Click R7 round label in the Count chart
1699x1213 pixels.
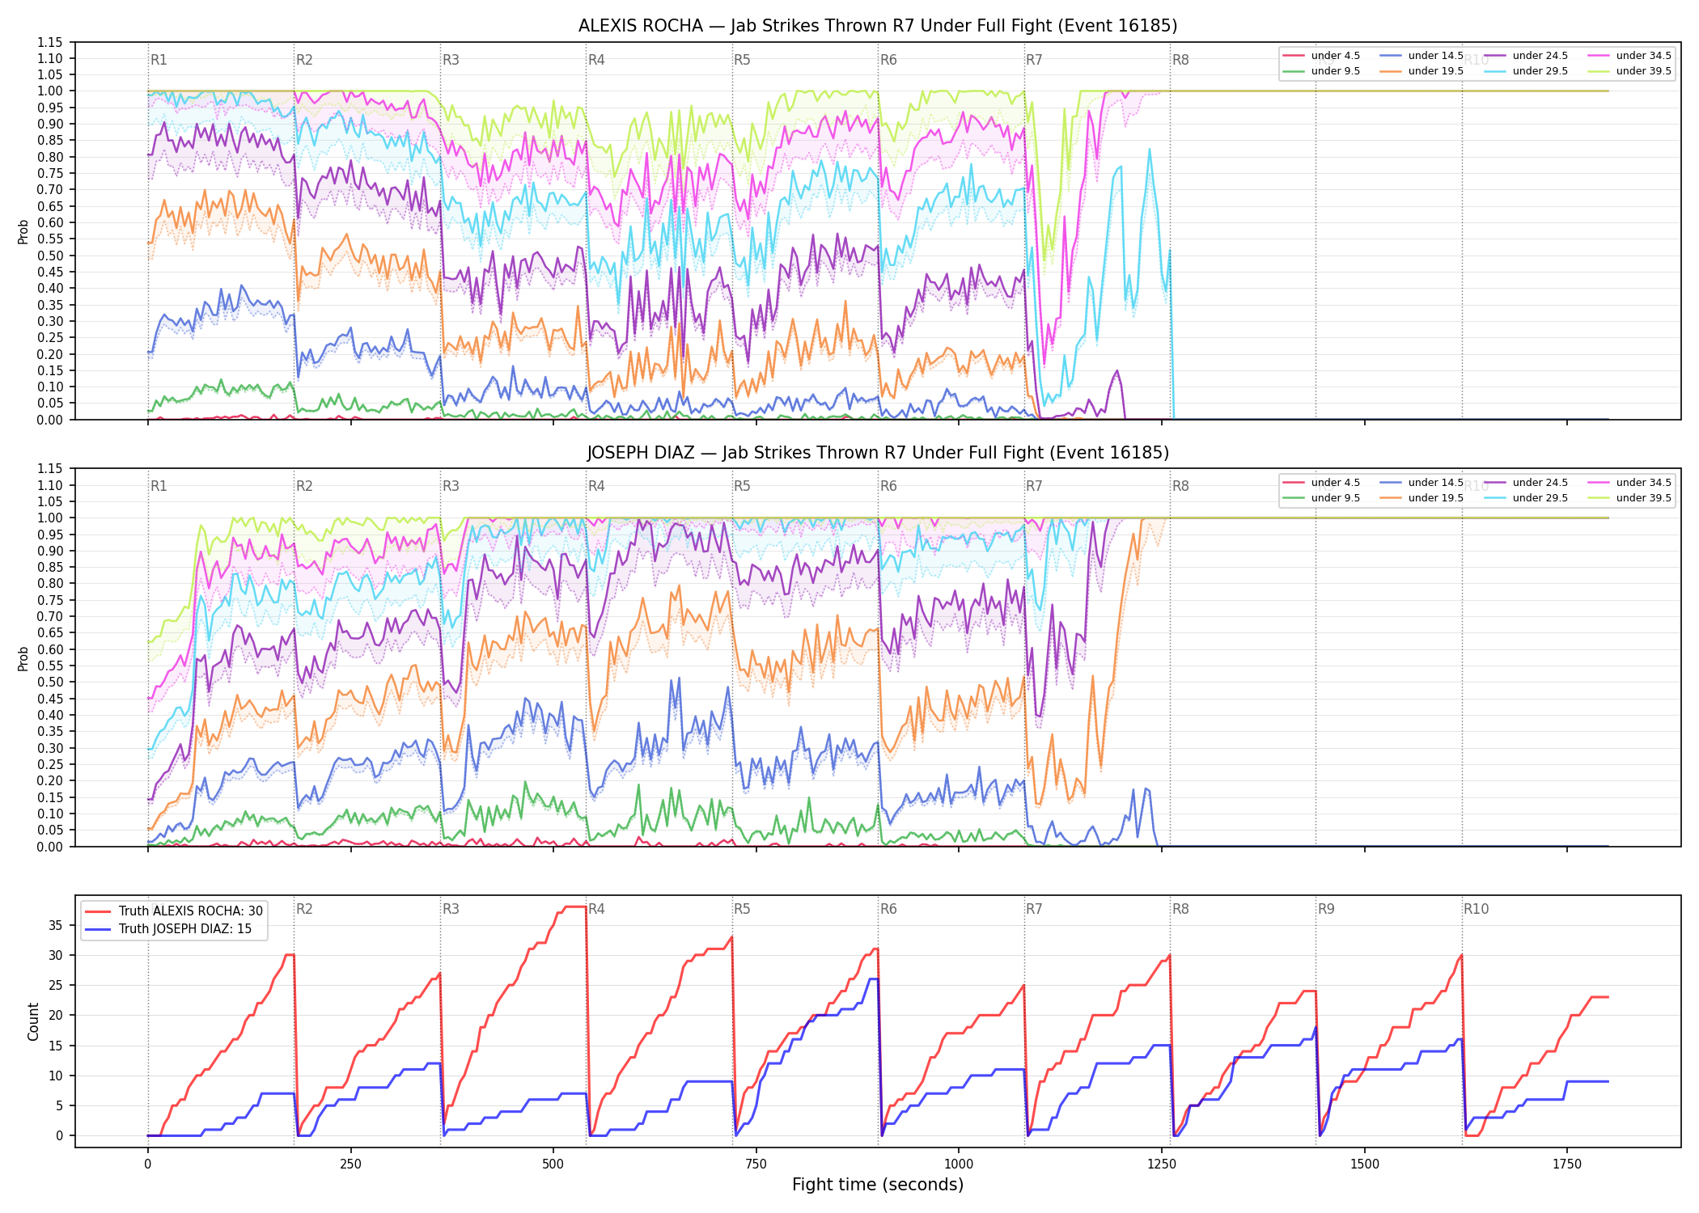pos(1034,909)
